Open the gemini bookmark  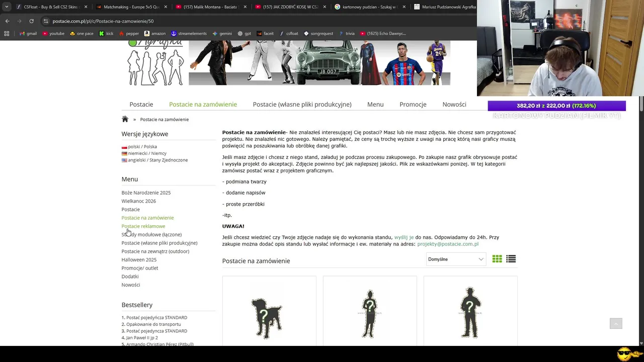(x=222, y=34)
